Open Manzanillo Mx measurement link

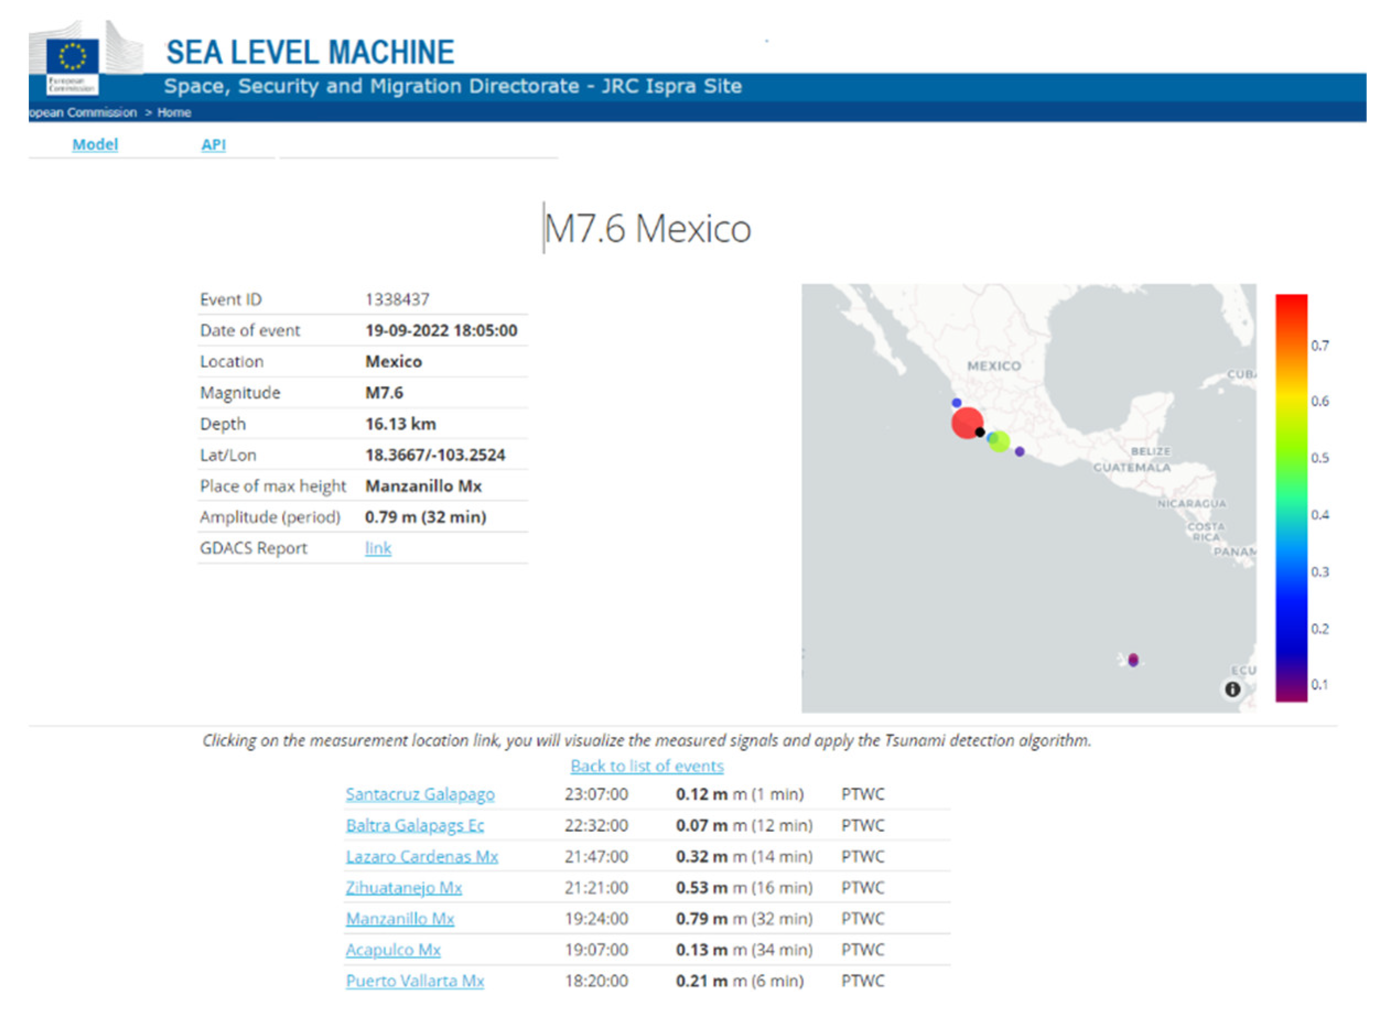click(x=400, y=919)
